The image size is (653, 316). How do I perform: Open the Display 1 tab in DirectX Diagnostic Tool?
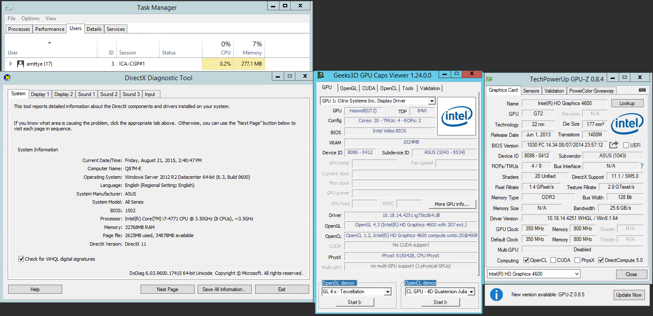coord(40,94)
